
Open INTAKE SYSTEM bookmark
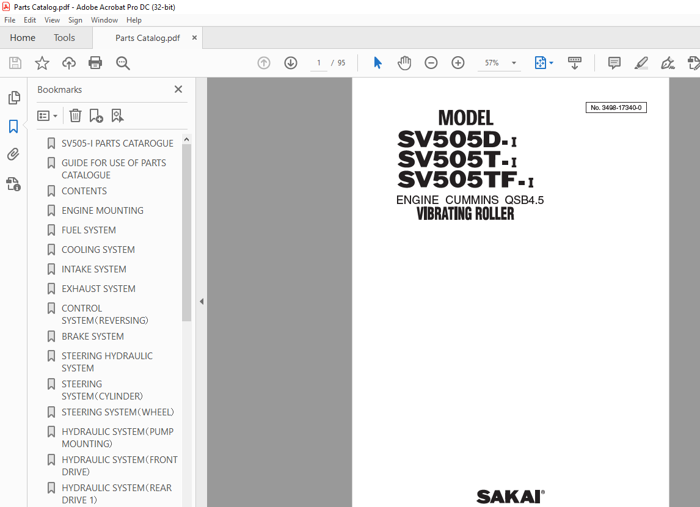93,269
